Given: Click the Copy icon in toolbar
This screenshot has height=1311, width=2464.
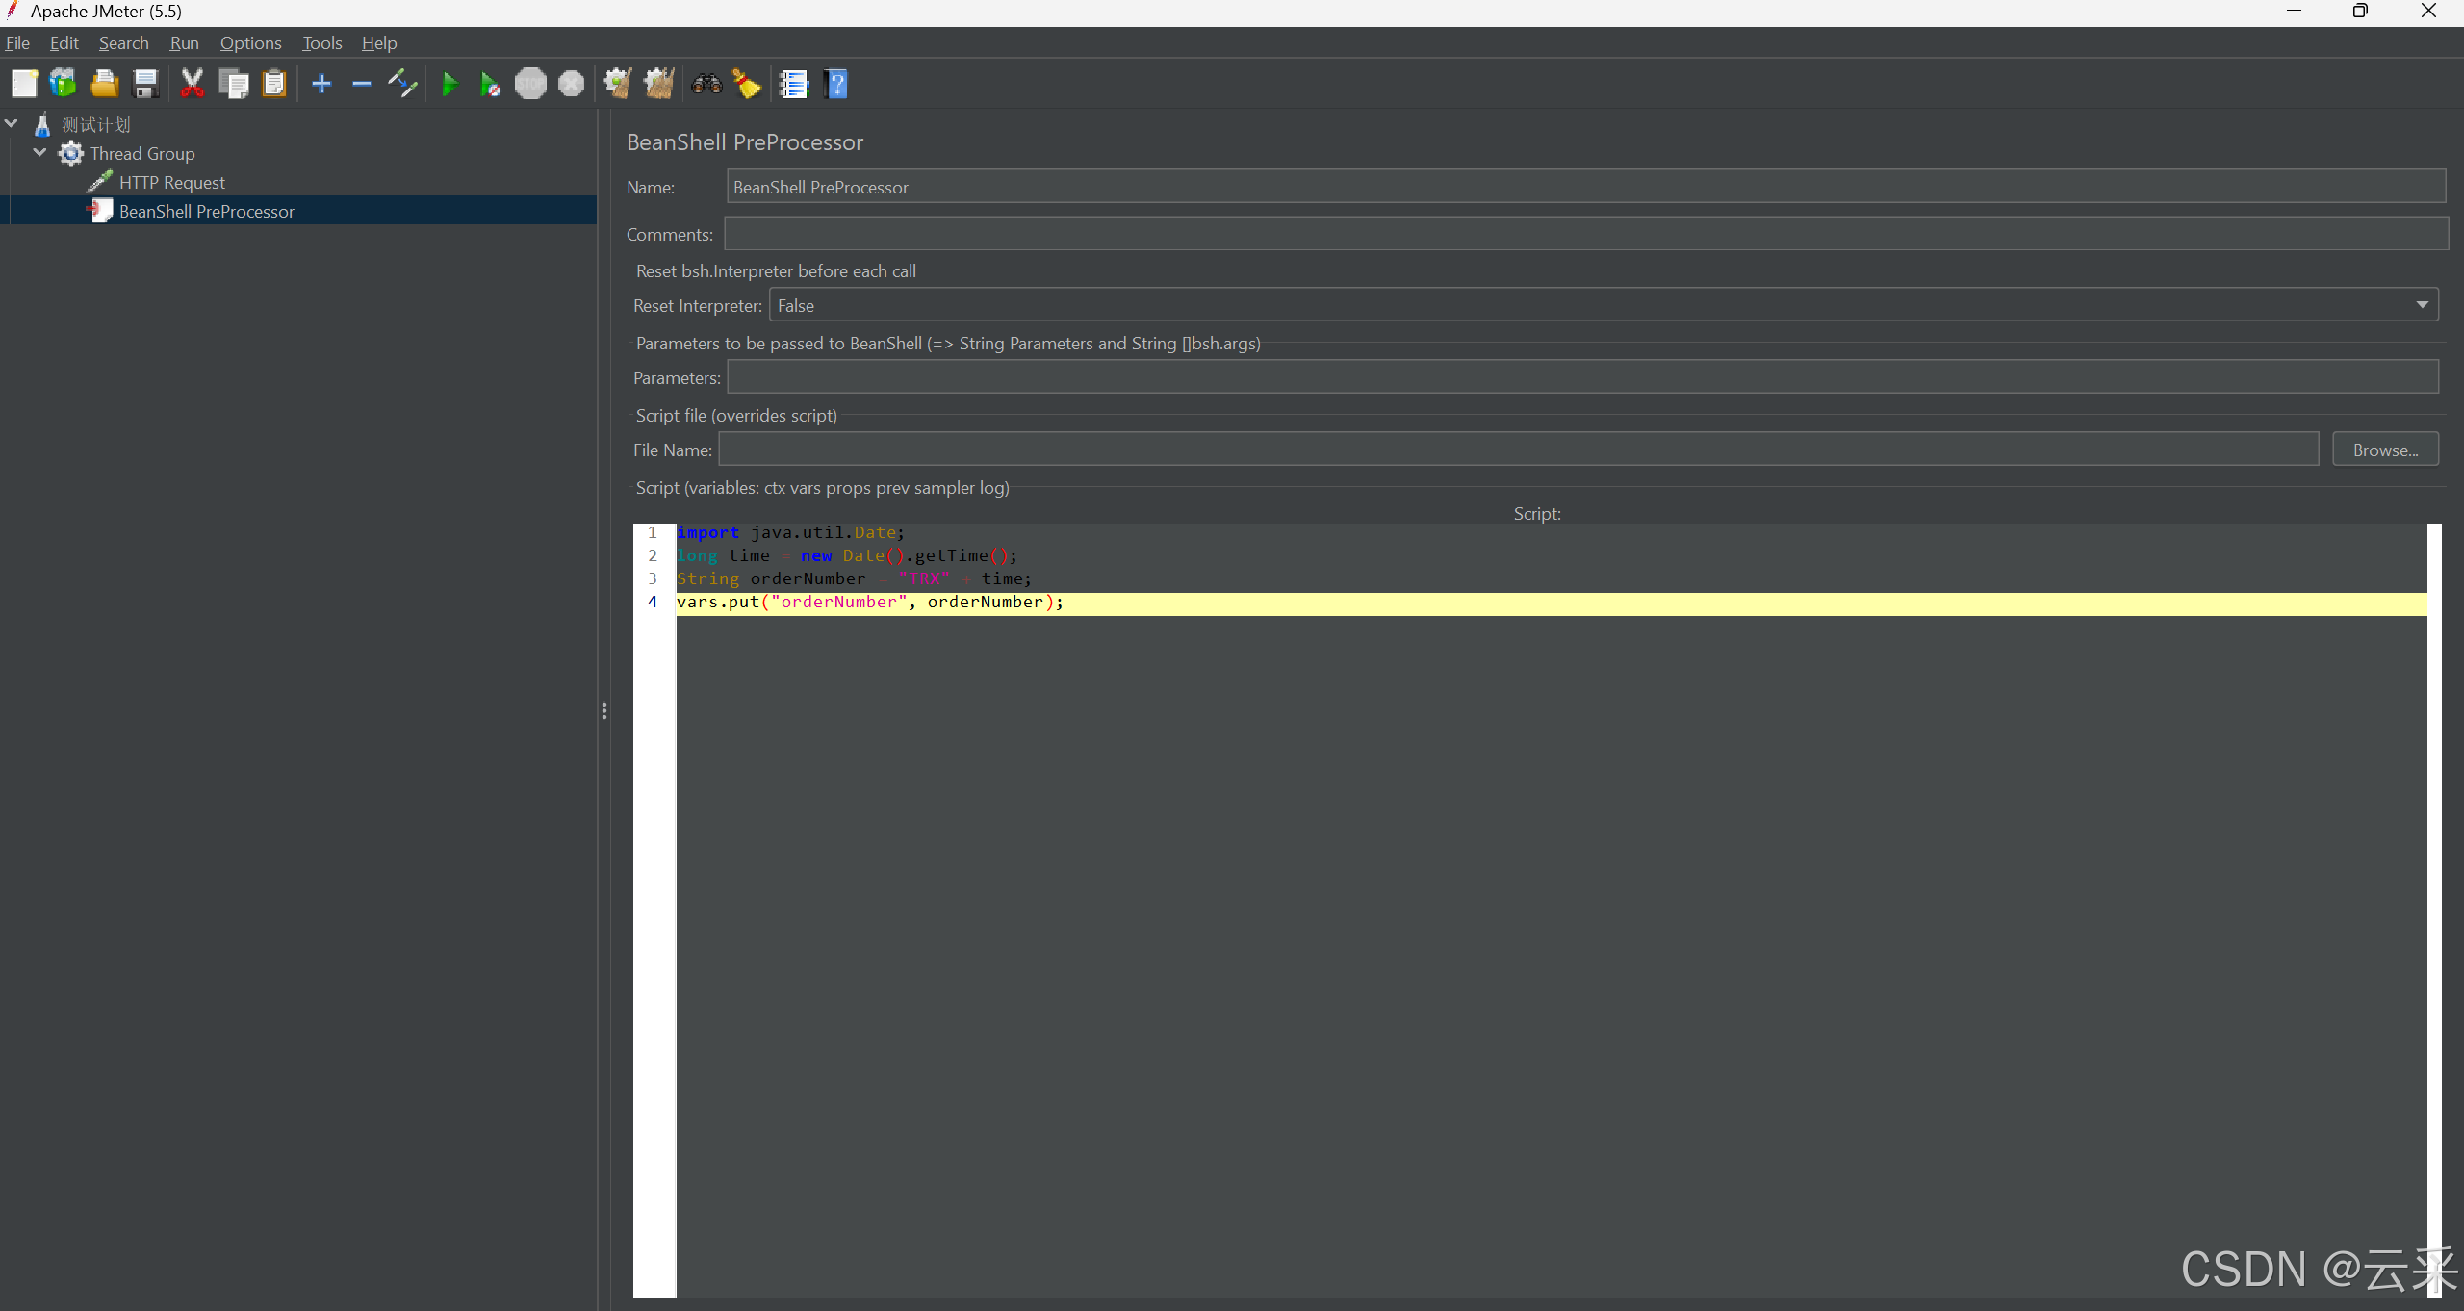Looking at the screenshot, I should click(x=234, y=84).
